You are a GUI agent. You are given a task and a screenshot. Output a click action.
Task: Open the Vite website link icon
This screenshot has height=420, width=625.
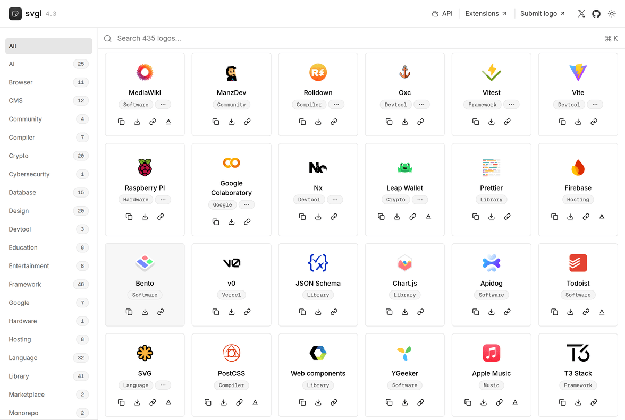pyautogui.click(x=594, y=122)
